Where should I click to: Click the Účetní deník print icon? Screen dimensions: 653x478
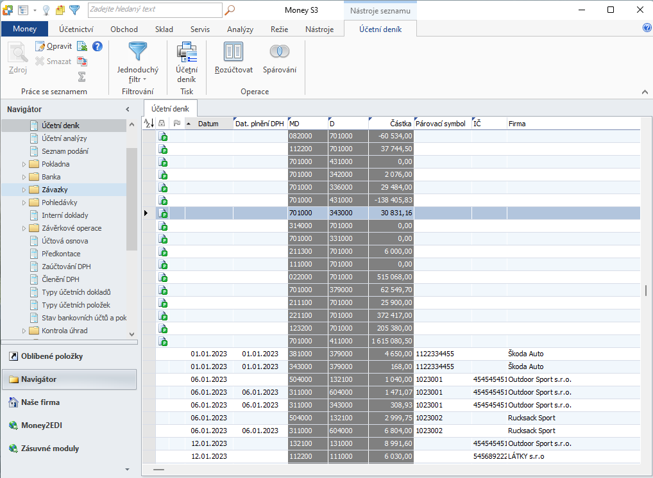187,52
